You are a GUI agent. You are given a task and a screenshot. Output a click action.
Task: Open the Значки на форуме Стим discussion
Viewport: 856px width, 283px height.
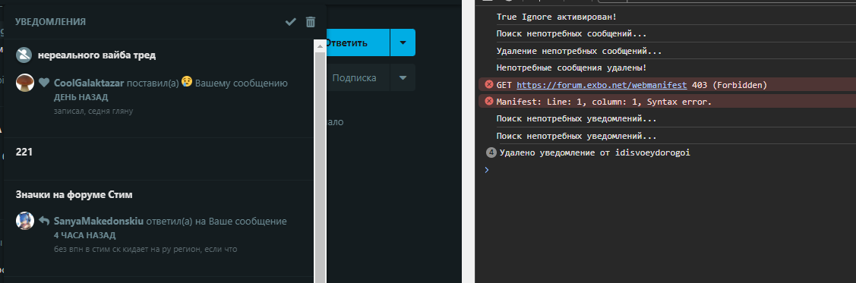click(x=74, y=194)
